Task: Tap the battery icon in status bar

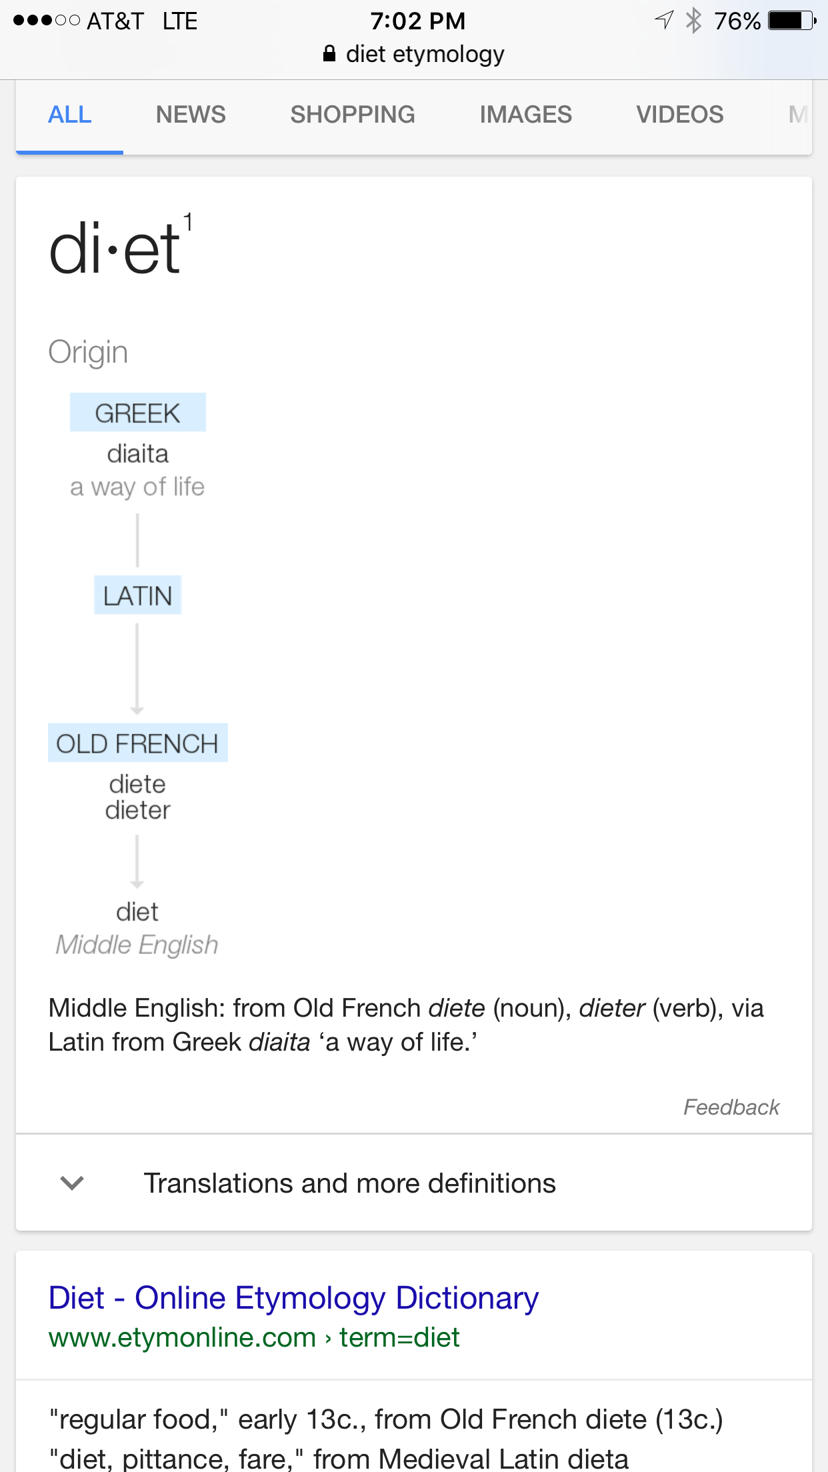Action: [792, 21]
